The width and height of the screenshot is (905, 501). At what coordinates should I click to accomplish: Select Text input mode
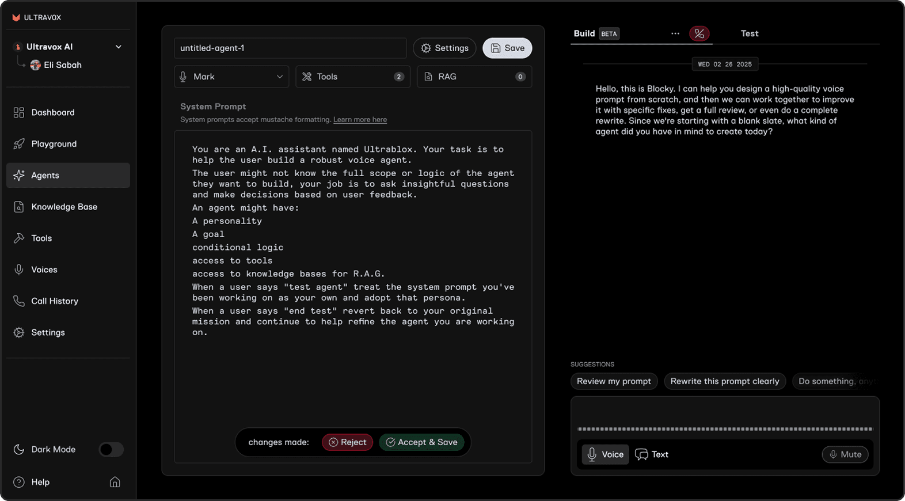tap(652, 454)
